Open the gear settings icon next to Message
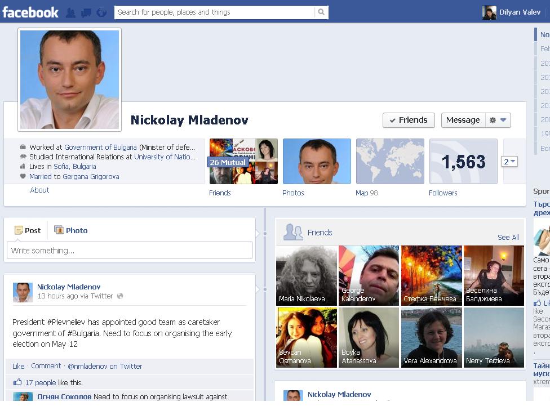This screenshot has height=406, width=550. tap(493, 121)
